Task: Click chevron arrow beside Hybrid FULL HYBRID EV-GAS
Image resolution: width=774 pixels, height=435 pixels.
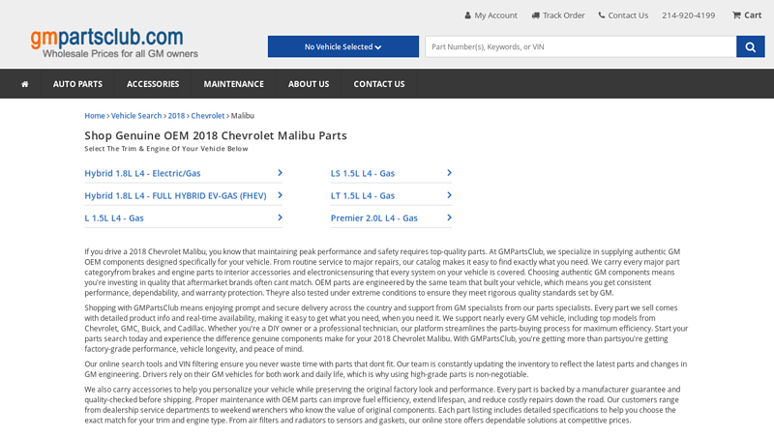Action: 280,195
